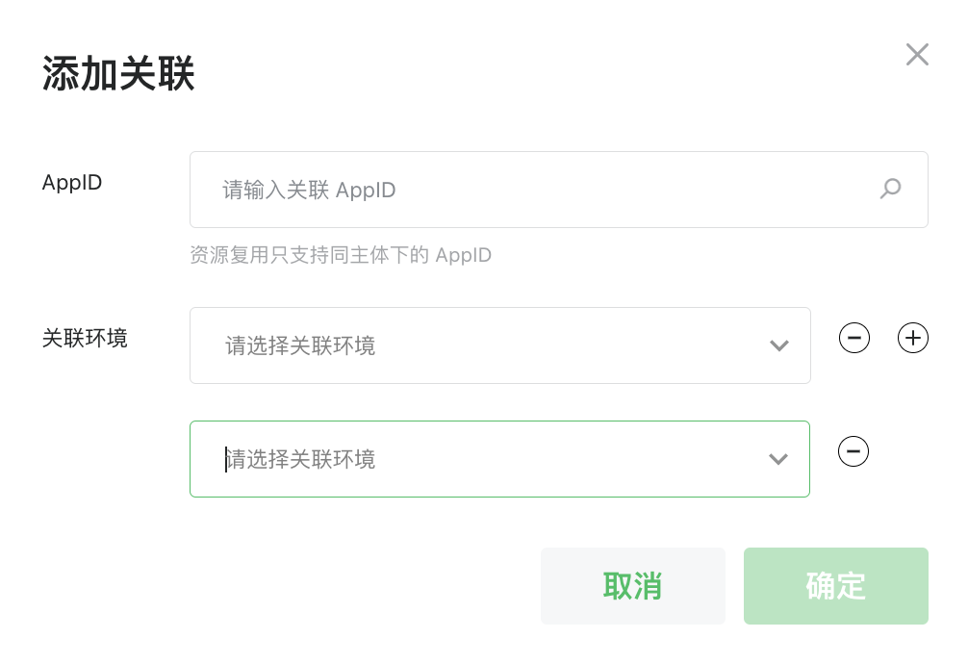The width and height of the screenshot is (968, 664).
Task: Remove the first 关联环境 row with minus icon
Action: [x=853, y=338]
